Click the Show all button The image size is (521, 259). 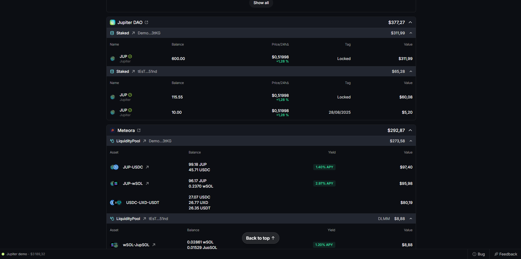261,3
